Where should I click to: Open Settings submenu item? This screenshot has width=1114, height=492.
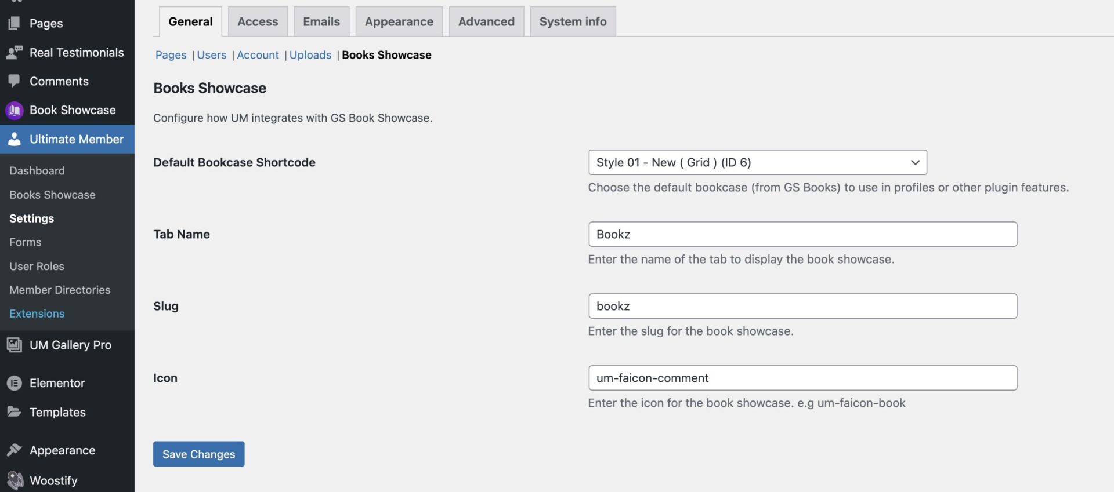tap(31, 218)
